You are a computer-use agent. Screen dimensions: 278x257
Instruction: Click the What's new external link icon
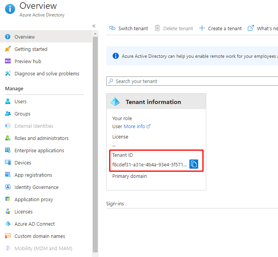[251, 28]
